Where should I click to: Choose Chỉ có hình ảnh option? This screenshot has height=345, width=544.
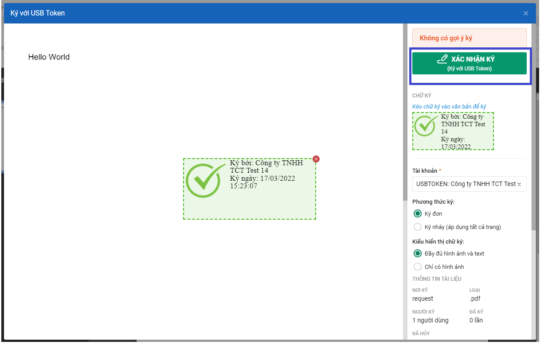417,267
